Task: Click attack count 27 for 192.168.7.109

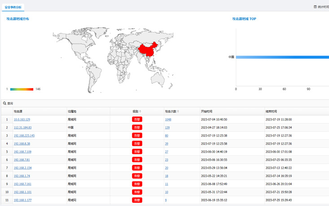Action: tap(167, 152)
